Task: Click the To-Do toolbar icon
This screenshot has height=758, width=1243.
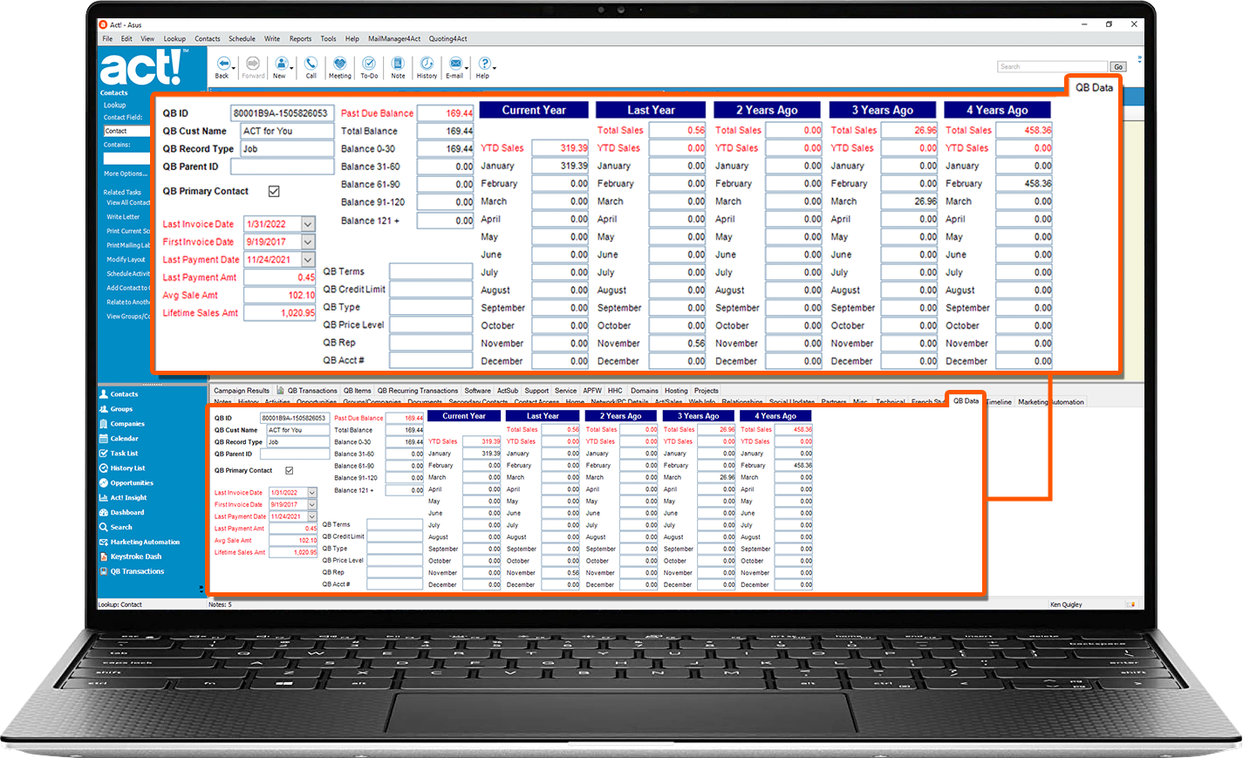Action: (x=369, y=64)
